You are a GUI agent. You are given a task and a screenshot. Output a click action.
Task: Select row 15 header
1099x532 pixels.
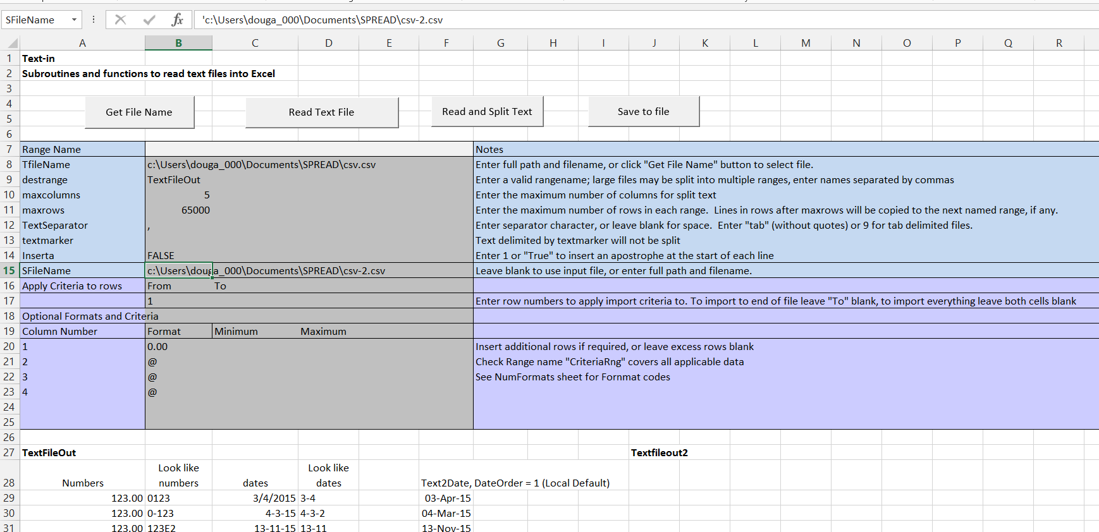tap(9, 270)
